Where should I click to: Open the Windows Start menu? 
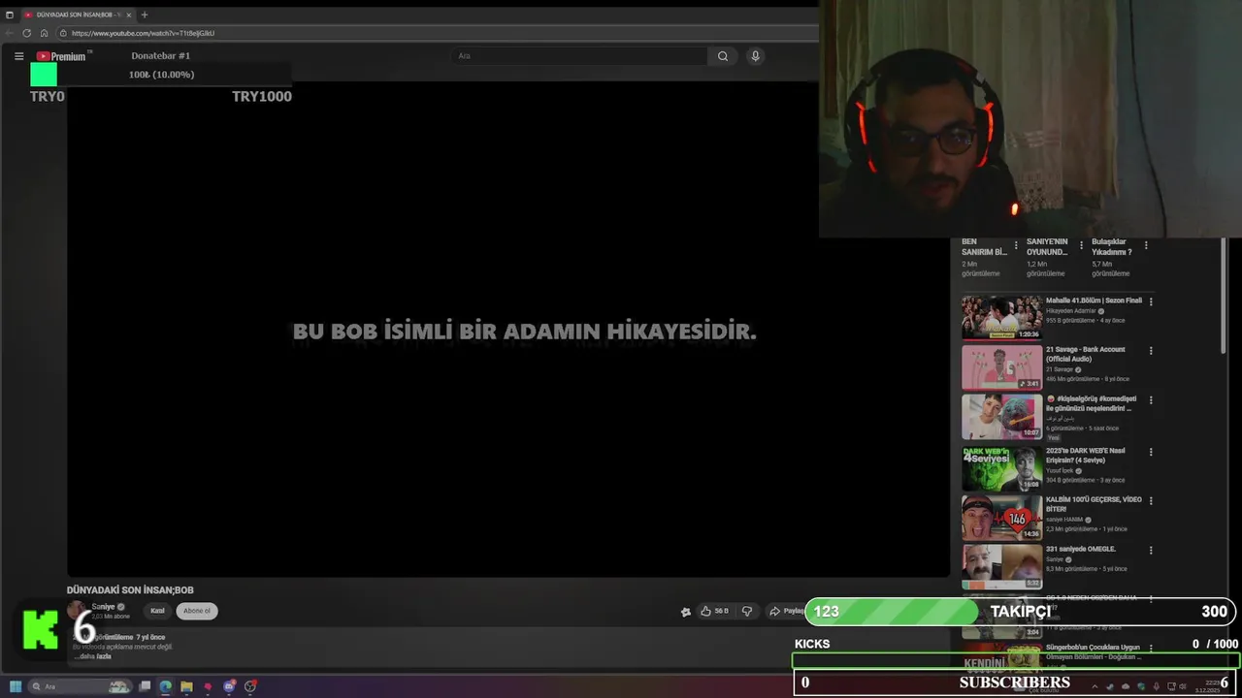coord(16,686)
